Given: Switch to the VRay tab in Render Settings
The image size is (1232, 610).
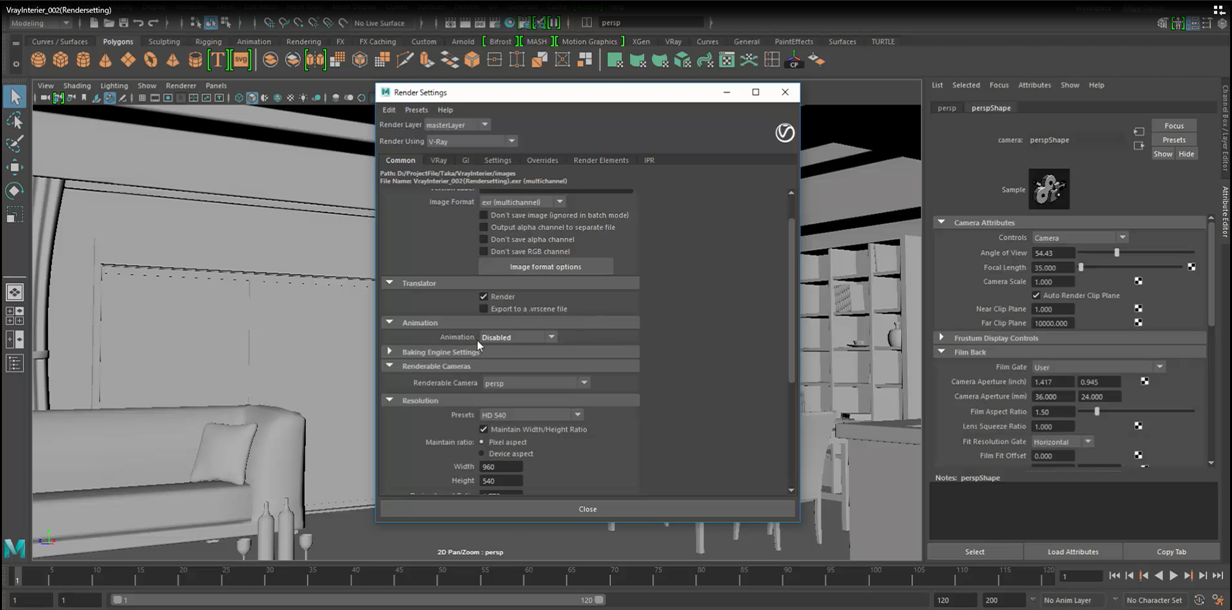Looking at the screenshot, I should click(439, 160).
